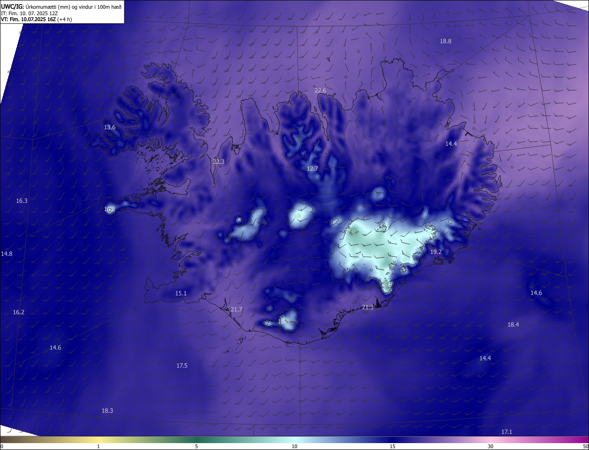Image resolution: width=589 pixels, height=450 pixels.
Task: Click the value label 16.3 over the ocean
Action: click(22, 201)
